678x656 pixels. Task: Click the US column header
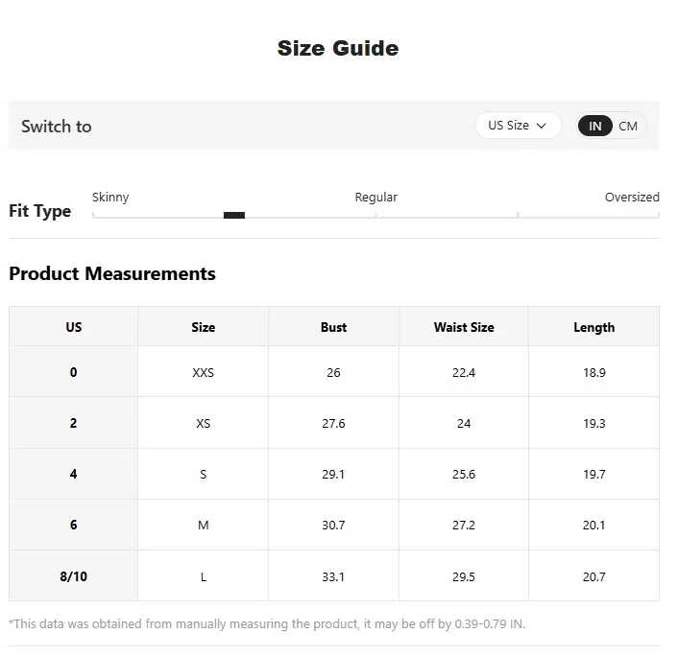[x=74, y=327]
